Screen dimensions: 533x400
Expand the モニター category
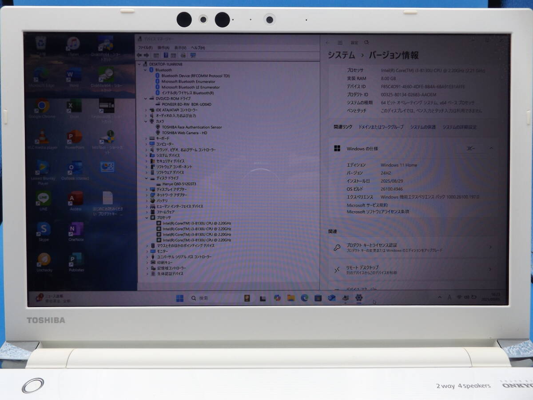pyautogui.click(x=147, y=251)
